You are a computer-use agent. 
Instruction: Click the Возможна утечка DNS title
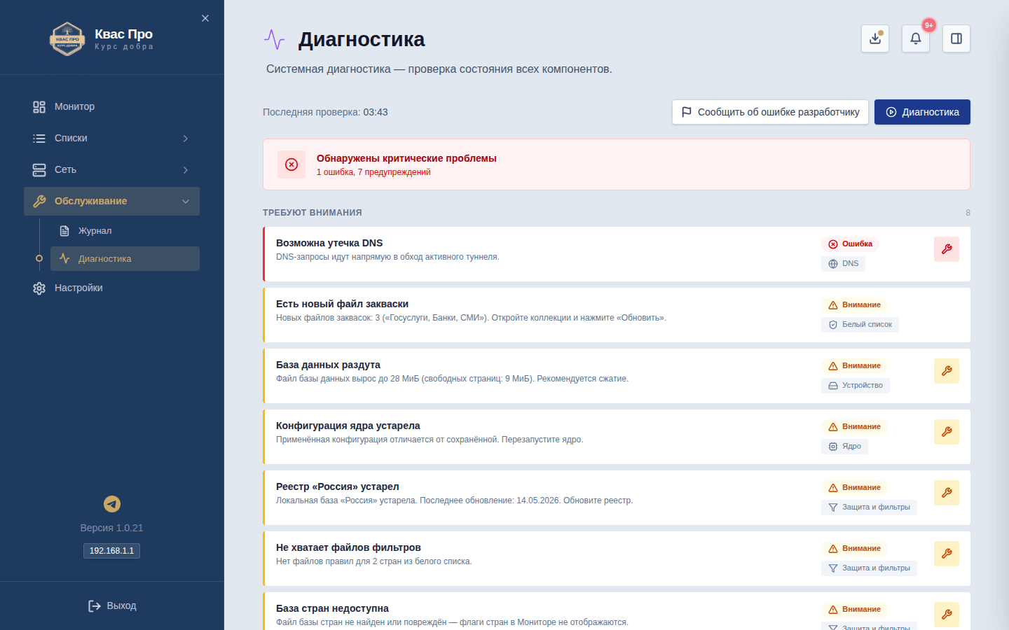pos(329,243)
